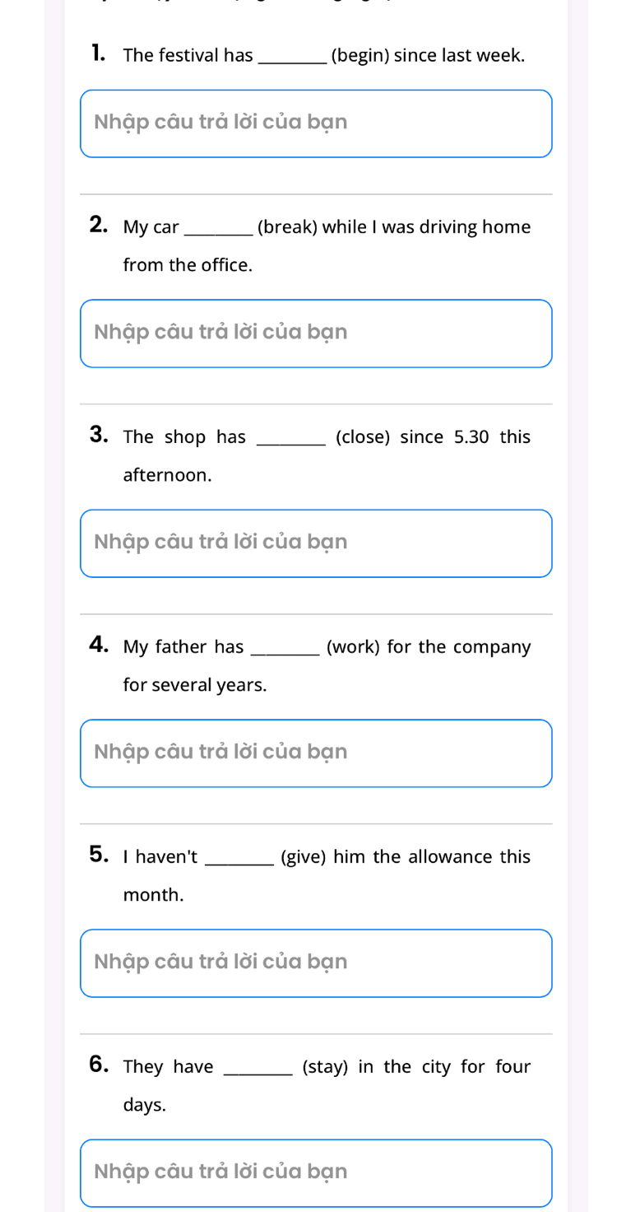Click the "(close)" verb hint
The image size is (617, 1212).
tap(363, 437)
